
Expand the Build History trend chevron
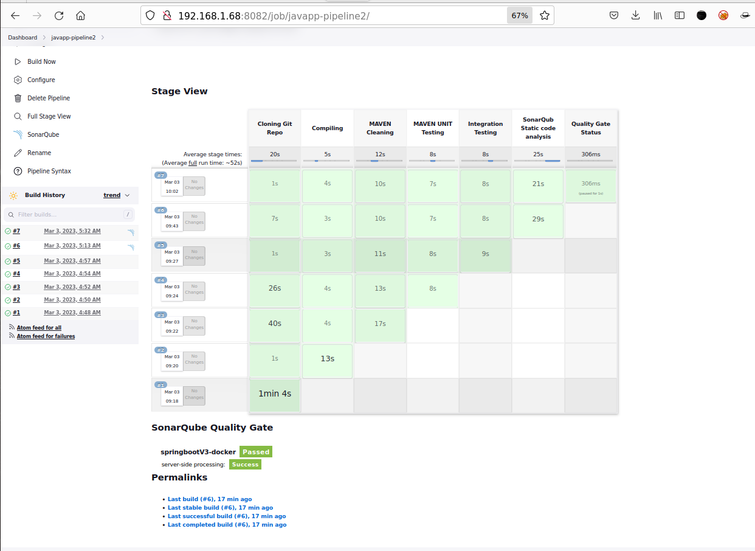(x=127, y=195)
